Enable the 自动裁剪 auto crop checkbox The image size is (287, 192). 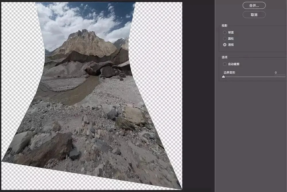click(225, 64)
